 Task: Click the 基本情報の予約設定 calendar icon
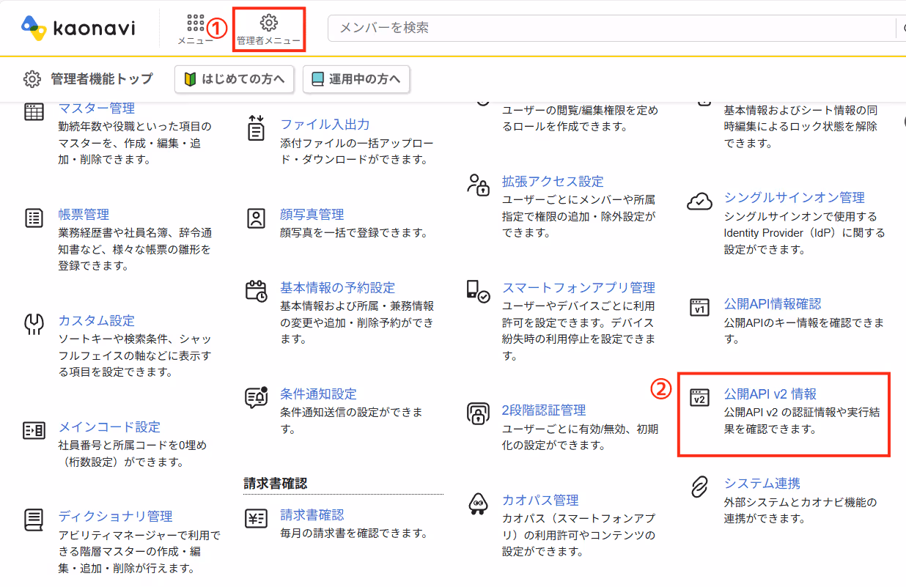(256, 291)
